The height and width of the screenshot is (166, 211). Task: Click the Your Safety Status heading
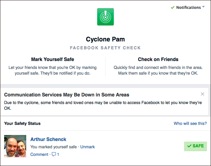pos(22,123)
